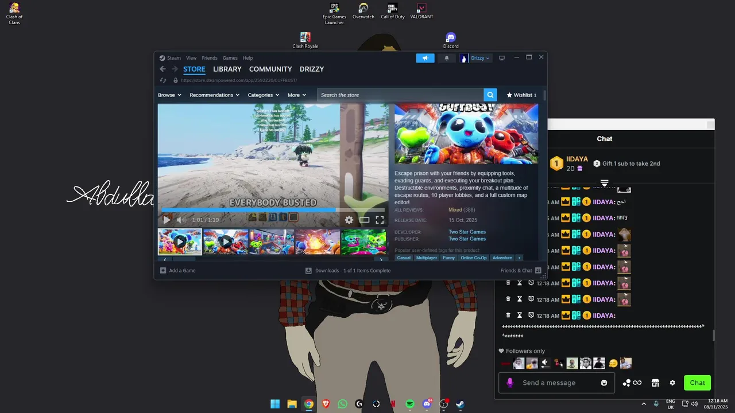Play the paused trailer video

pos(167,220)
